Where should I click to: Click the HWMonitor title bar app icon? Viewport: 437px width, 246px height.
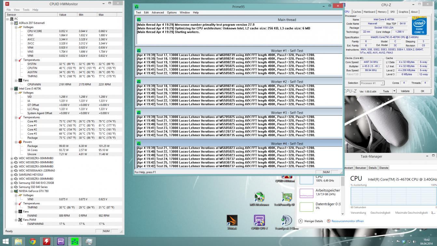[7, 4]
